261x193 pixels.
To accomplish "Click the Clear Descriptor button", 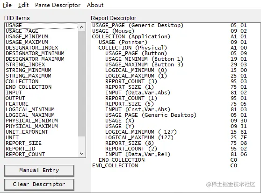I will tap(39, 185).
